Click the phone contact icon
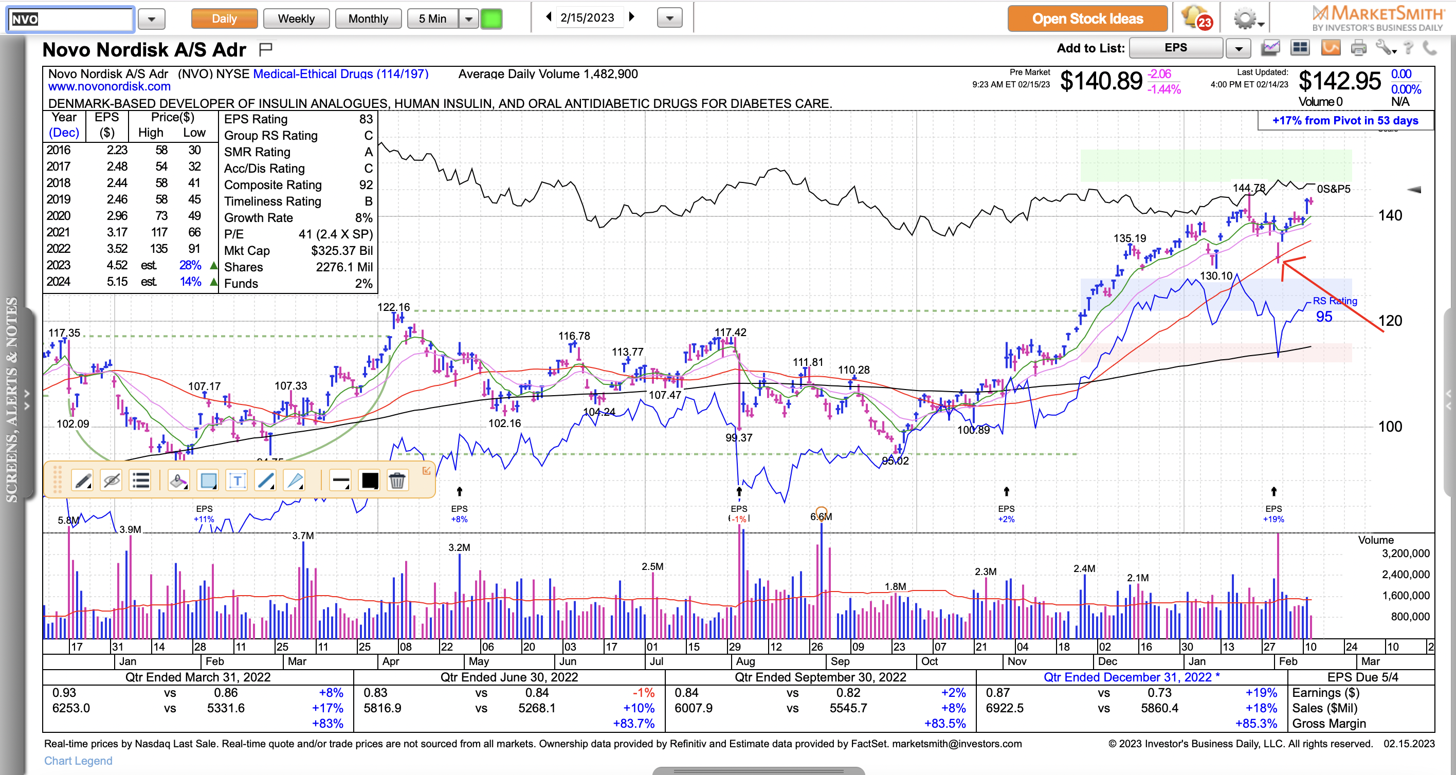Screen dimensions: 1456x775 1429,48
